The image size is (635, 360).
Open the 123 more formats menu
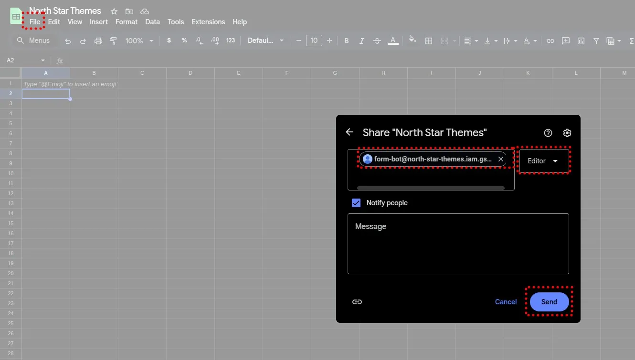coord(231,41)
